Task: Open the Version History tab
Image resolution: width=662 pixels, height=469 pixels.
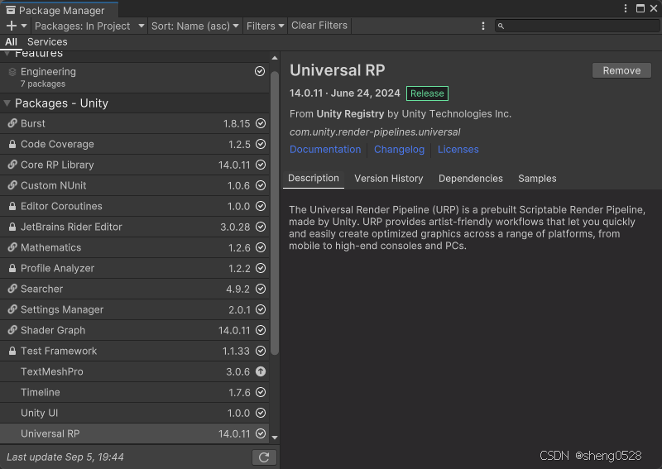Action: coord(388,179)
